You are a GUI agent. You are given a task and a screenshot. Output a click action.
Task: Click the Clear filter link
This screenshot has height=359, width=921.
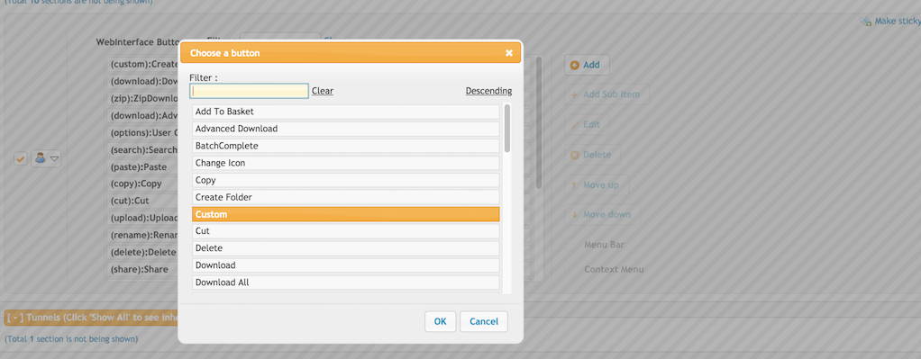pos(323,91)
